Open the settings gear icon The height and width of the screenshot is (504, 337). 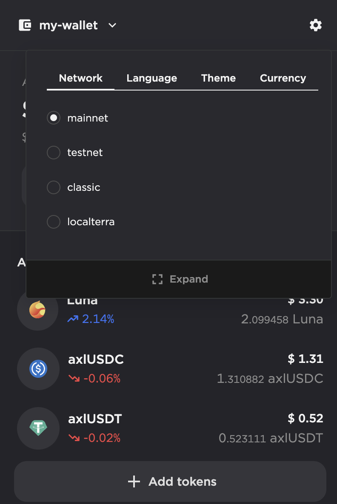[x=315, y=25]
